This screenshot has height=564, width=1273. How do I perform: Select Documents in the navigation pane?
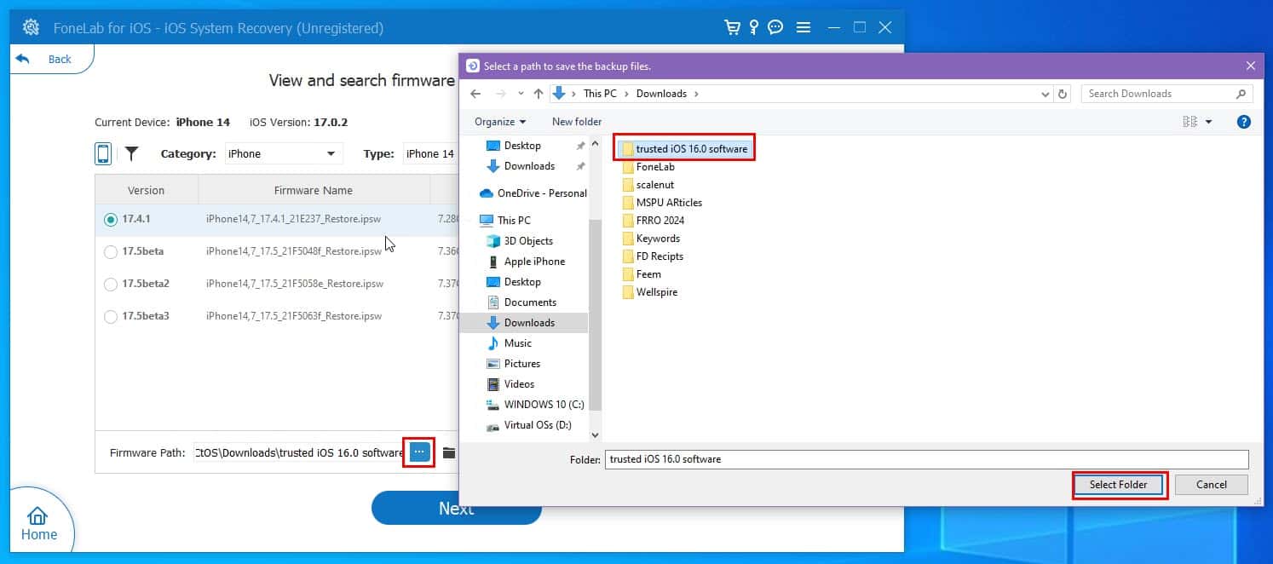(529, 302)
